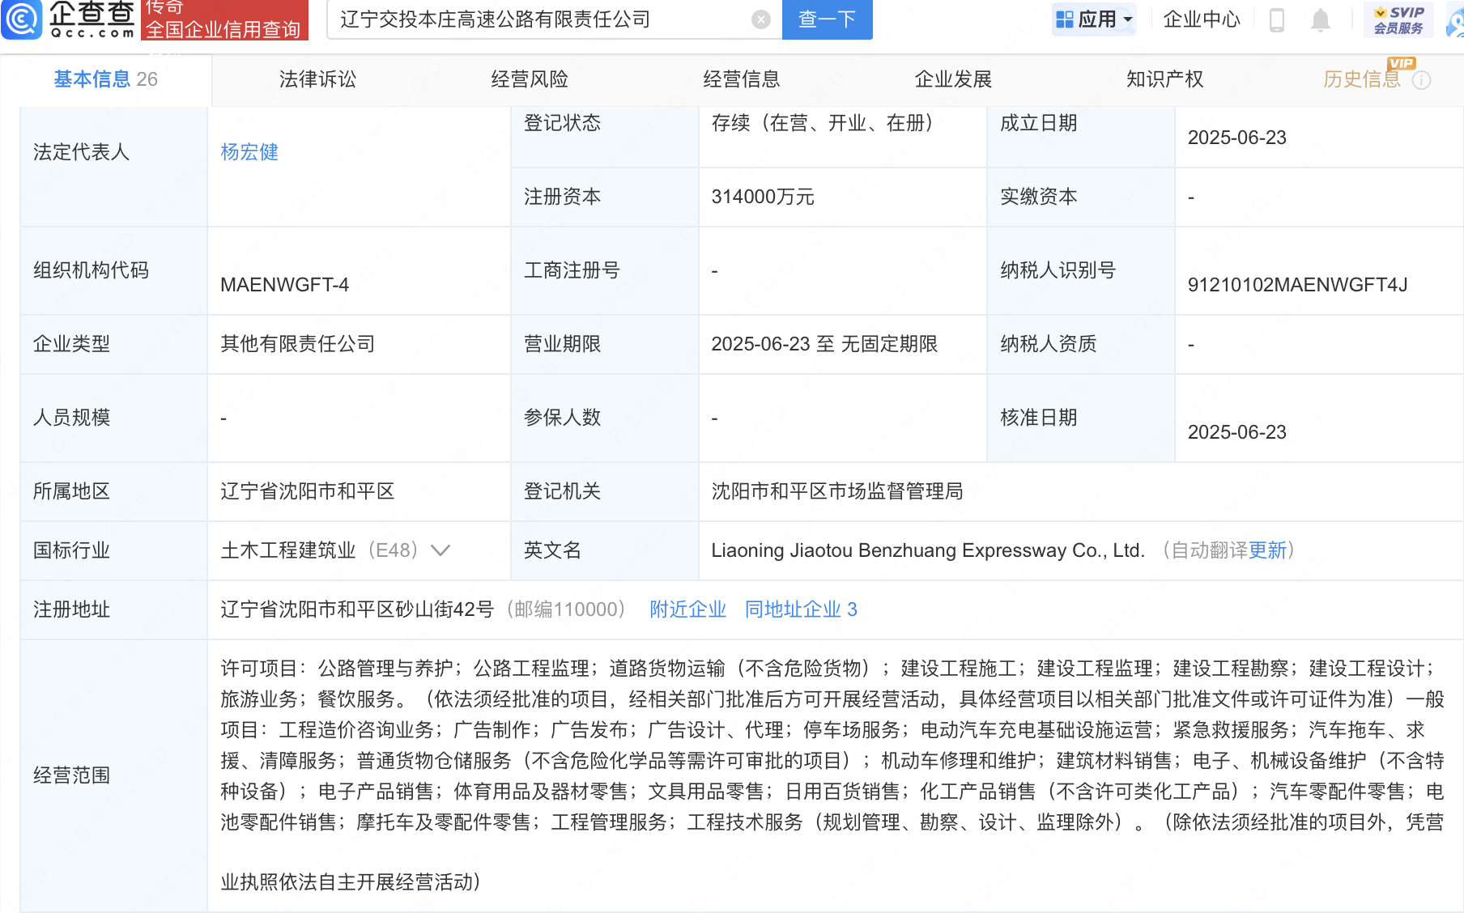This screenshot has width=1464, height=913.
Task: Select 沈阳市和平区市场监督管理局 registration authority
Action: [837, 491]
